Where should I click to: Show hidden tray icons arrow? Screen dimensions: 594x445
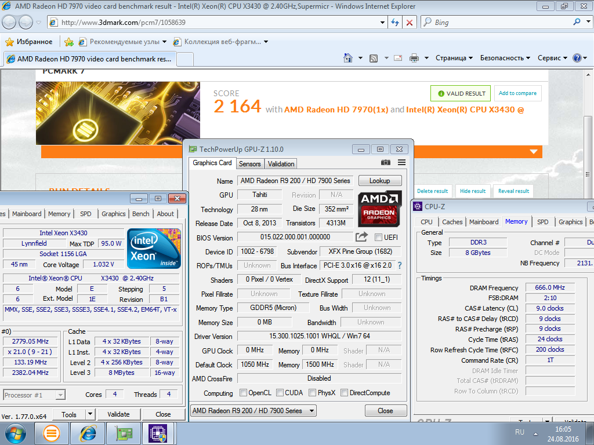535,434
